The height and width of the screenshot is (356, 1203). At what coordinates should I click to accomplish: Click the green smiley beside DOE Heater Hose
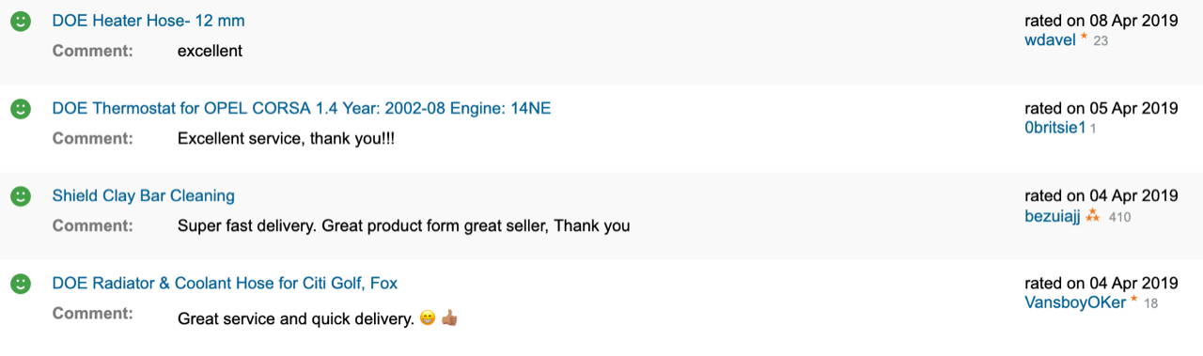21,22
